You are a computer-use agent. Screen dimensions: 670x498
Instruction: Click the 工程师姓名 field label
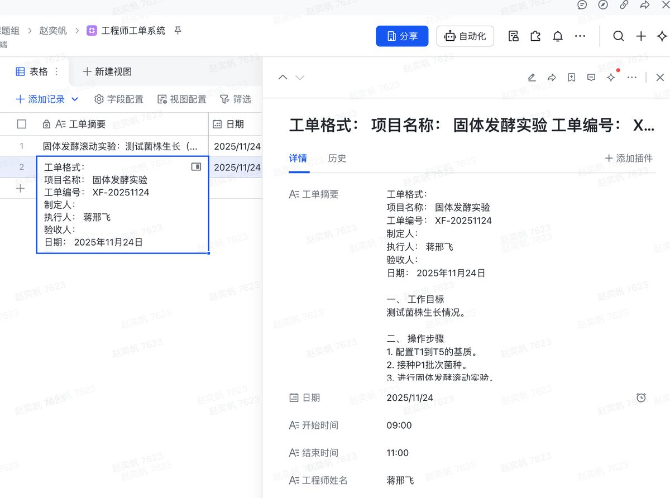[318, 480]
